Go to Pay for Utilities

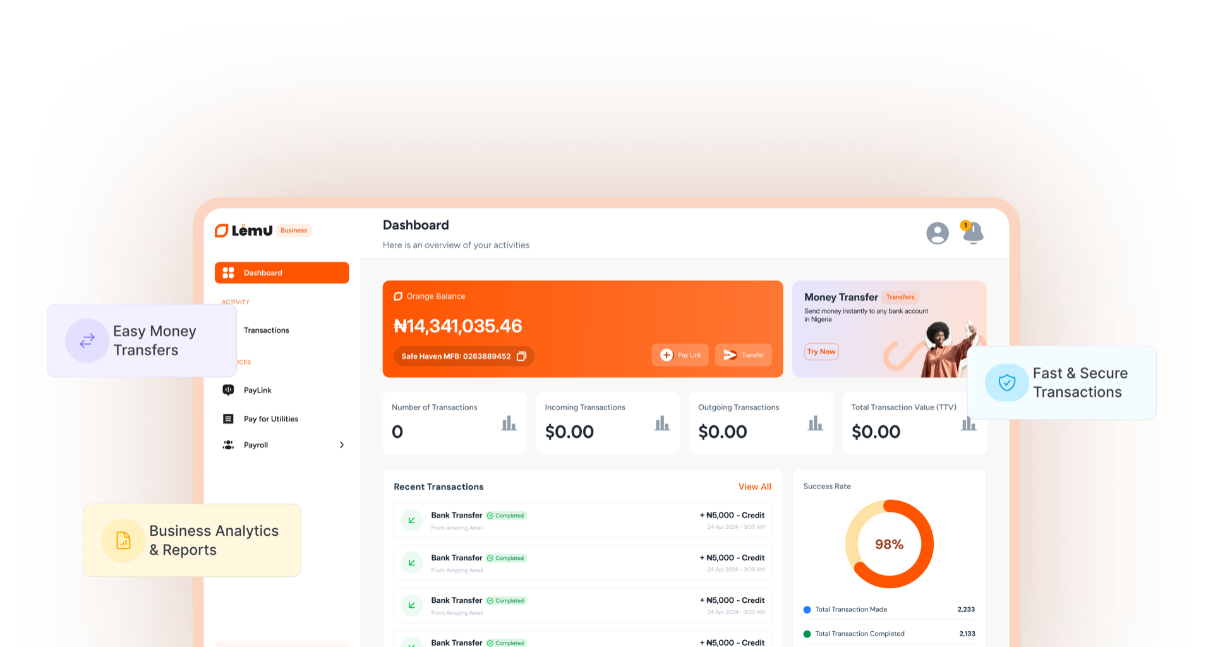click(270, 419)
